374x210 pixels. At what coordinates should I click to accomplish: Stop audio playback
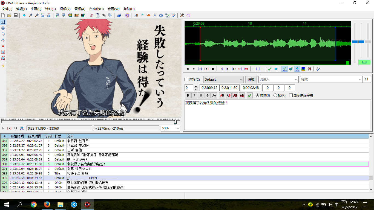[212, 69]
